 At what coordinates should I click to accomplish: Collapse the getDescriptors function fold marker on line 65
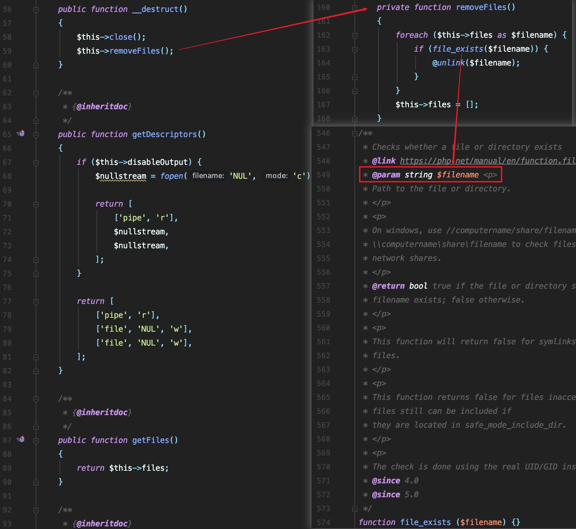36,135
